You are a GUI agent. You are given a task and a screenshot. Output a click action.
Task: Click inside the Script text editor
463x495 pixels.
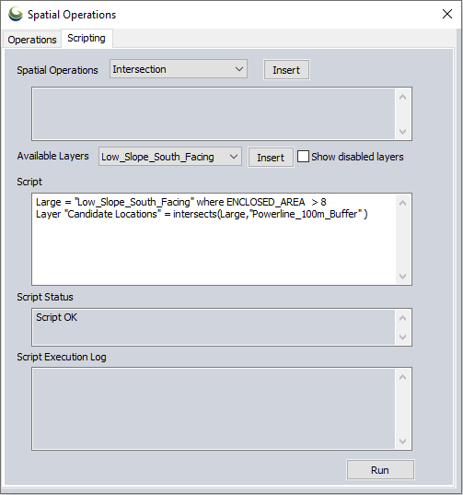214,240
